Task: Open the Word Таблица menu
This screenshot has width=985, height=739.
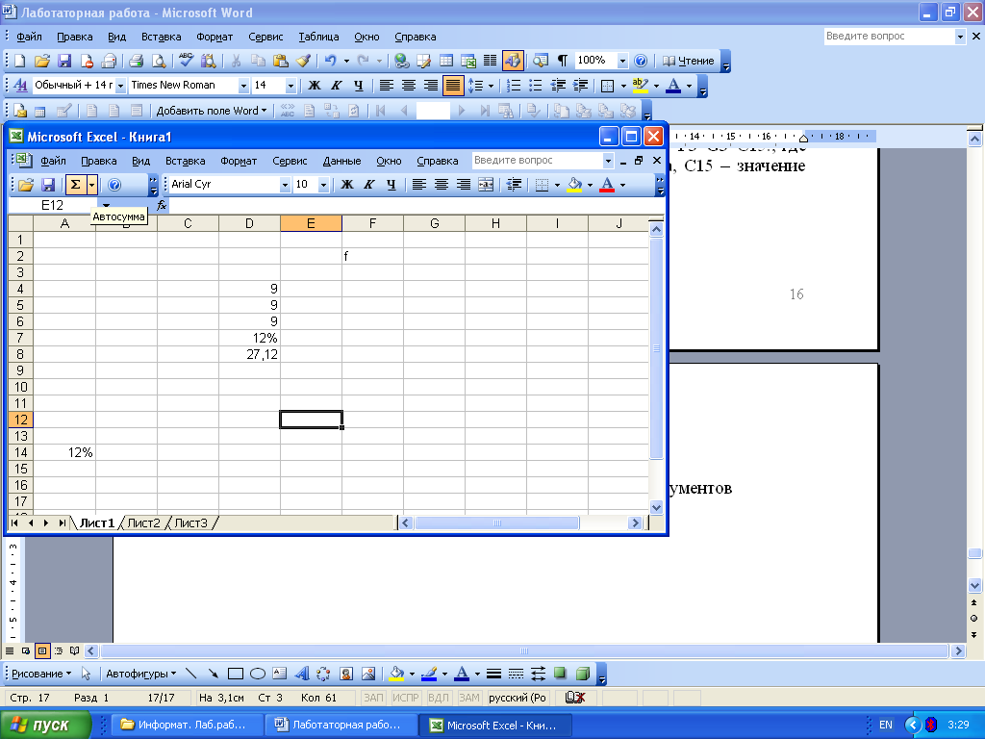Action: [x=318, y=37]
